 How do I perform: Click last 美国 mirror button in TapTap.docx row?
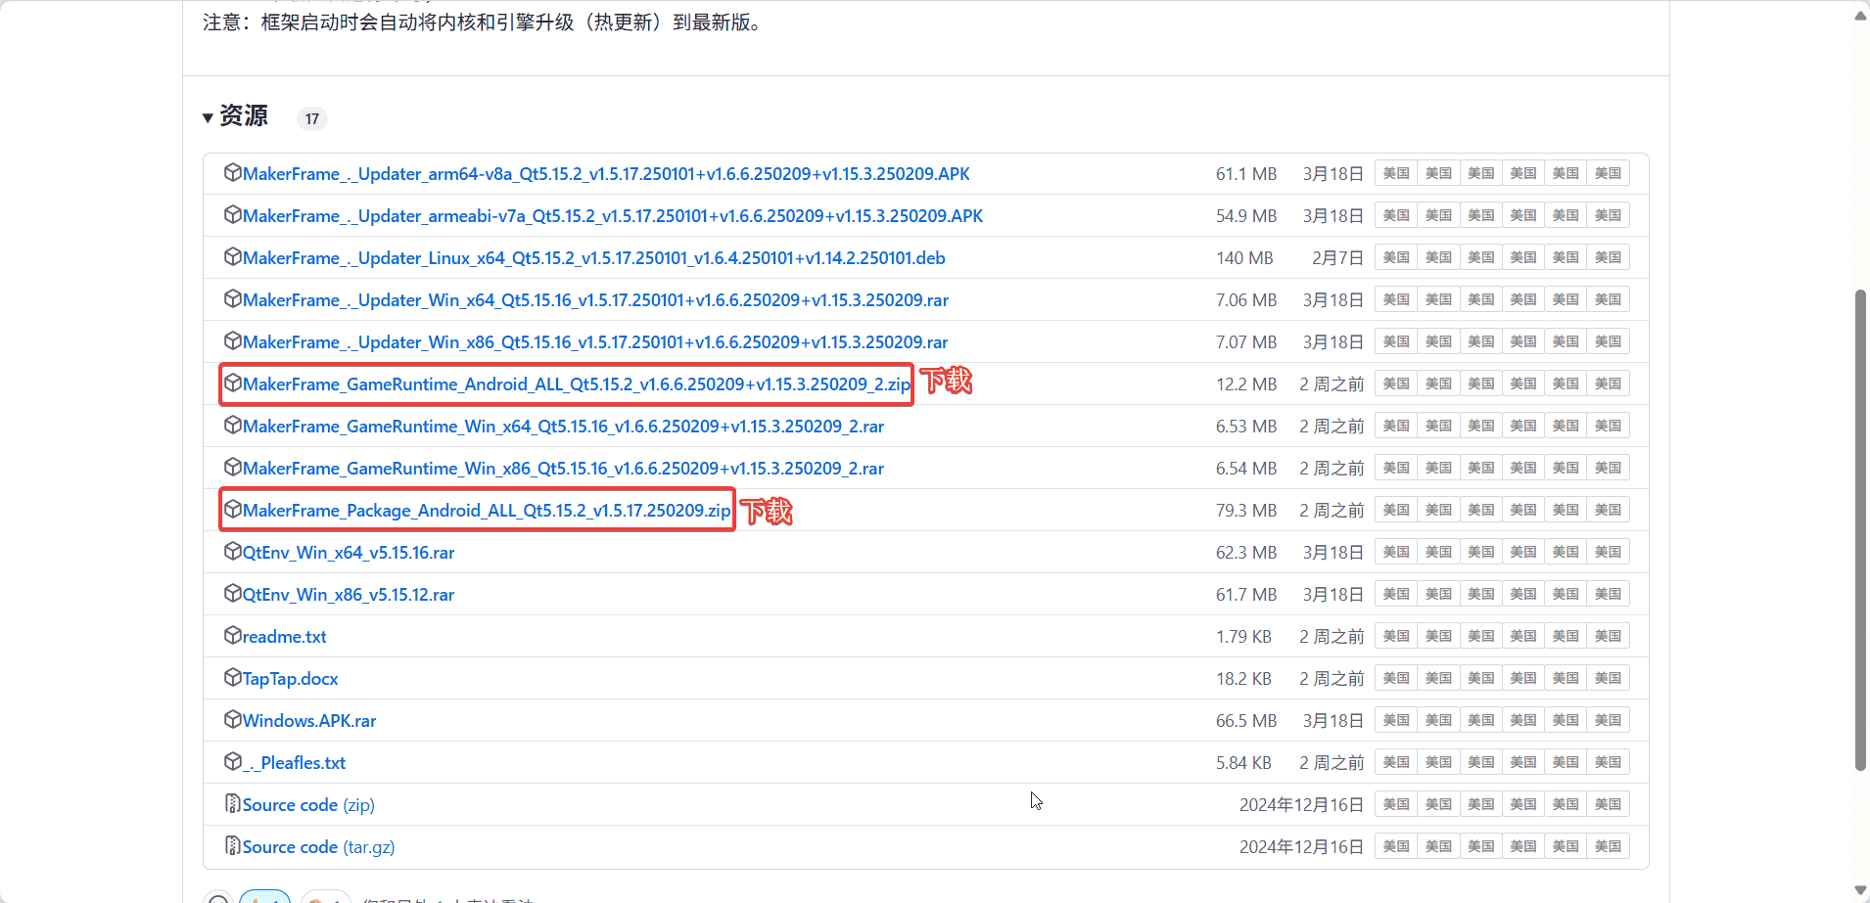1608,678
